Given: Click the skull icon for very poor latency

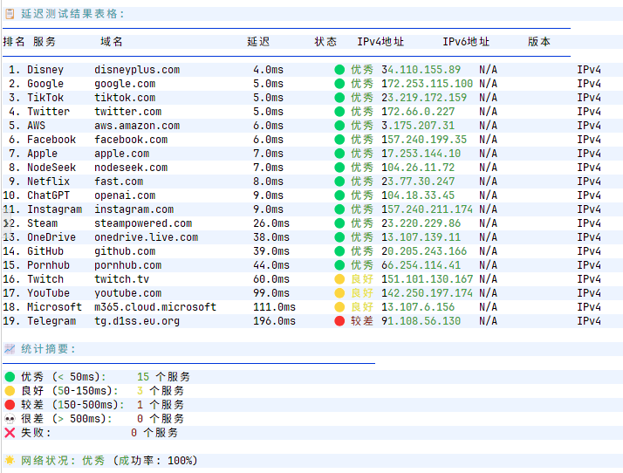Looking at the screenshot, I should pos(10,419).
